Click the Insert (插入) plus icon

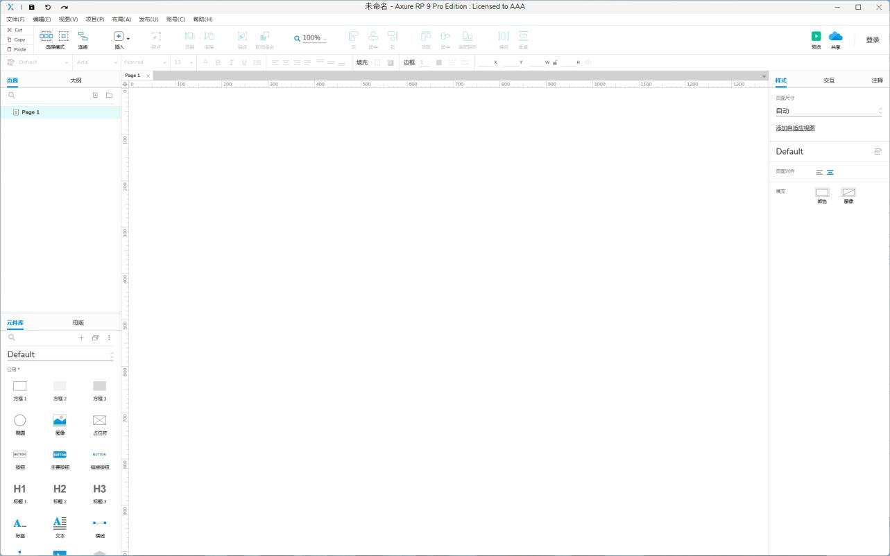tap(119, 36)
